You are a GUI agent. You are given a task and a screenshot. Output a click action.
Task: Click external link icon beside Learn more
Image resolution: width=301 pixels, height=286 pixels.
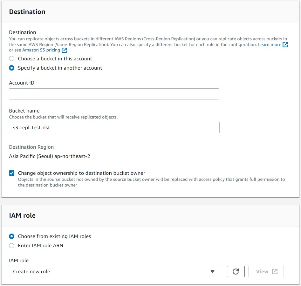pyautogui.click(x=285, y=45)
